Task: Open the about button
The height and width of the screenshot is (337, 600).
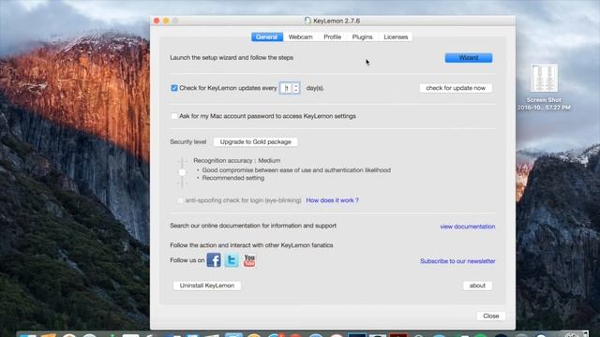Action: pos(477,286)
